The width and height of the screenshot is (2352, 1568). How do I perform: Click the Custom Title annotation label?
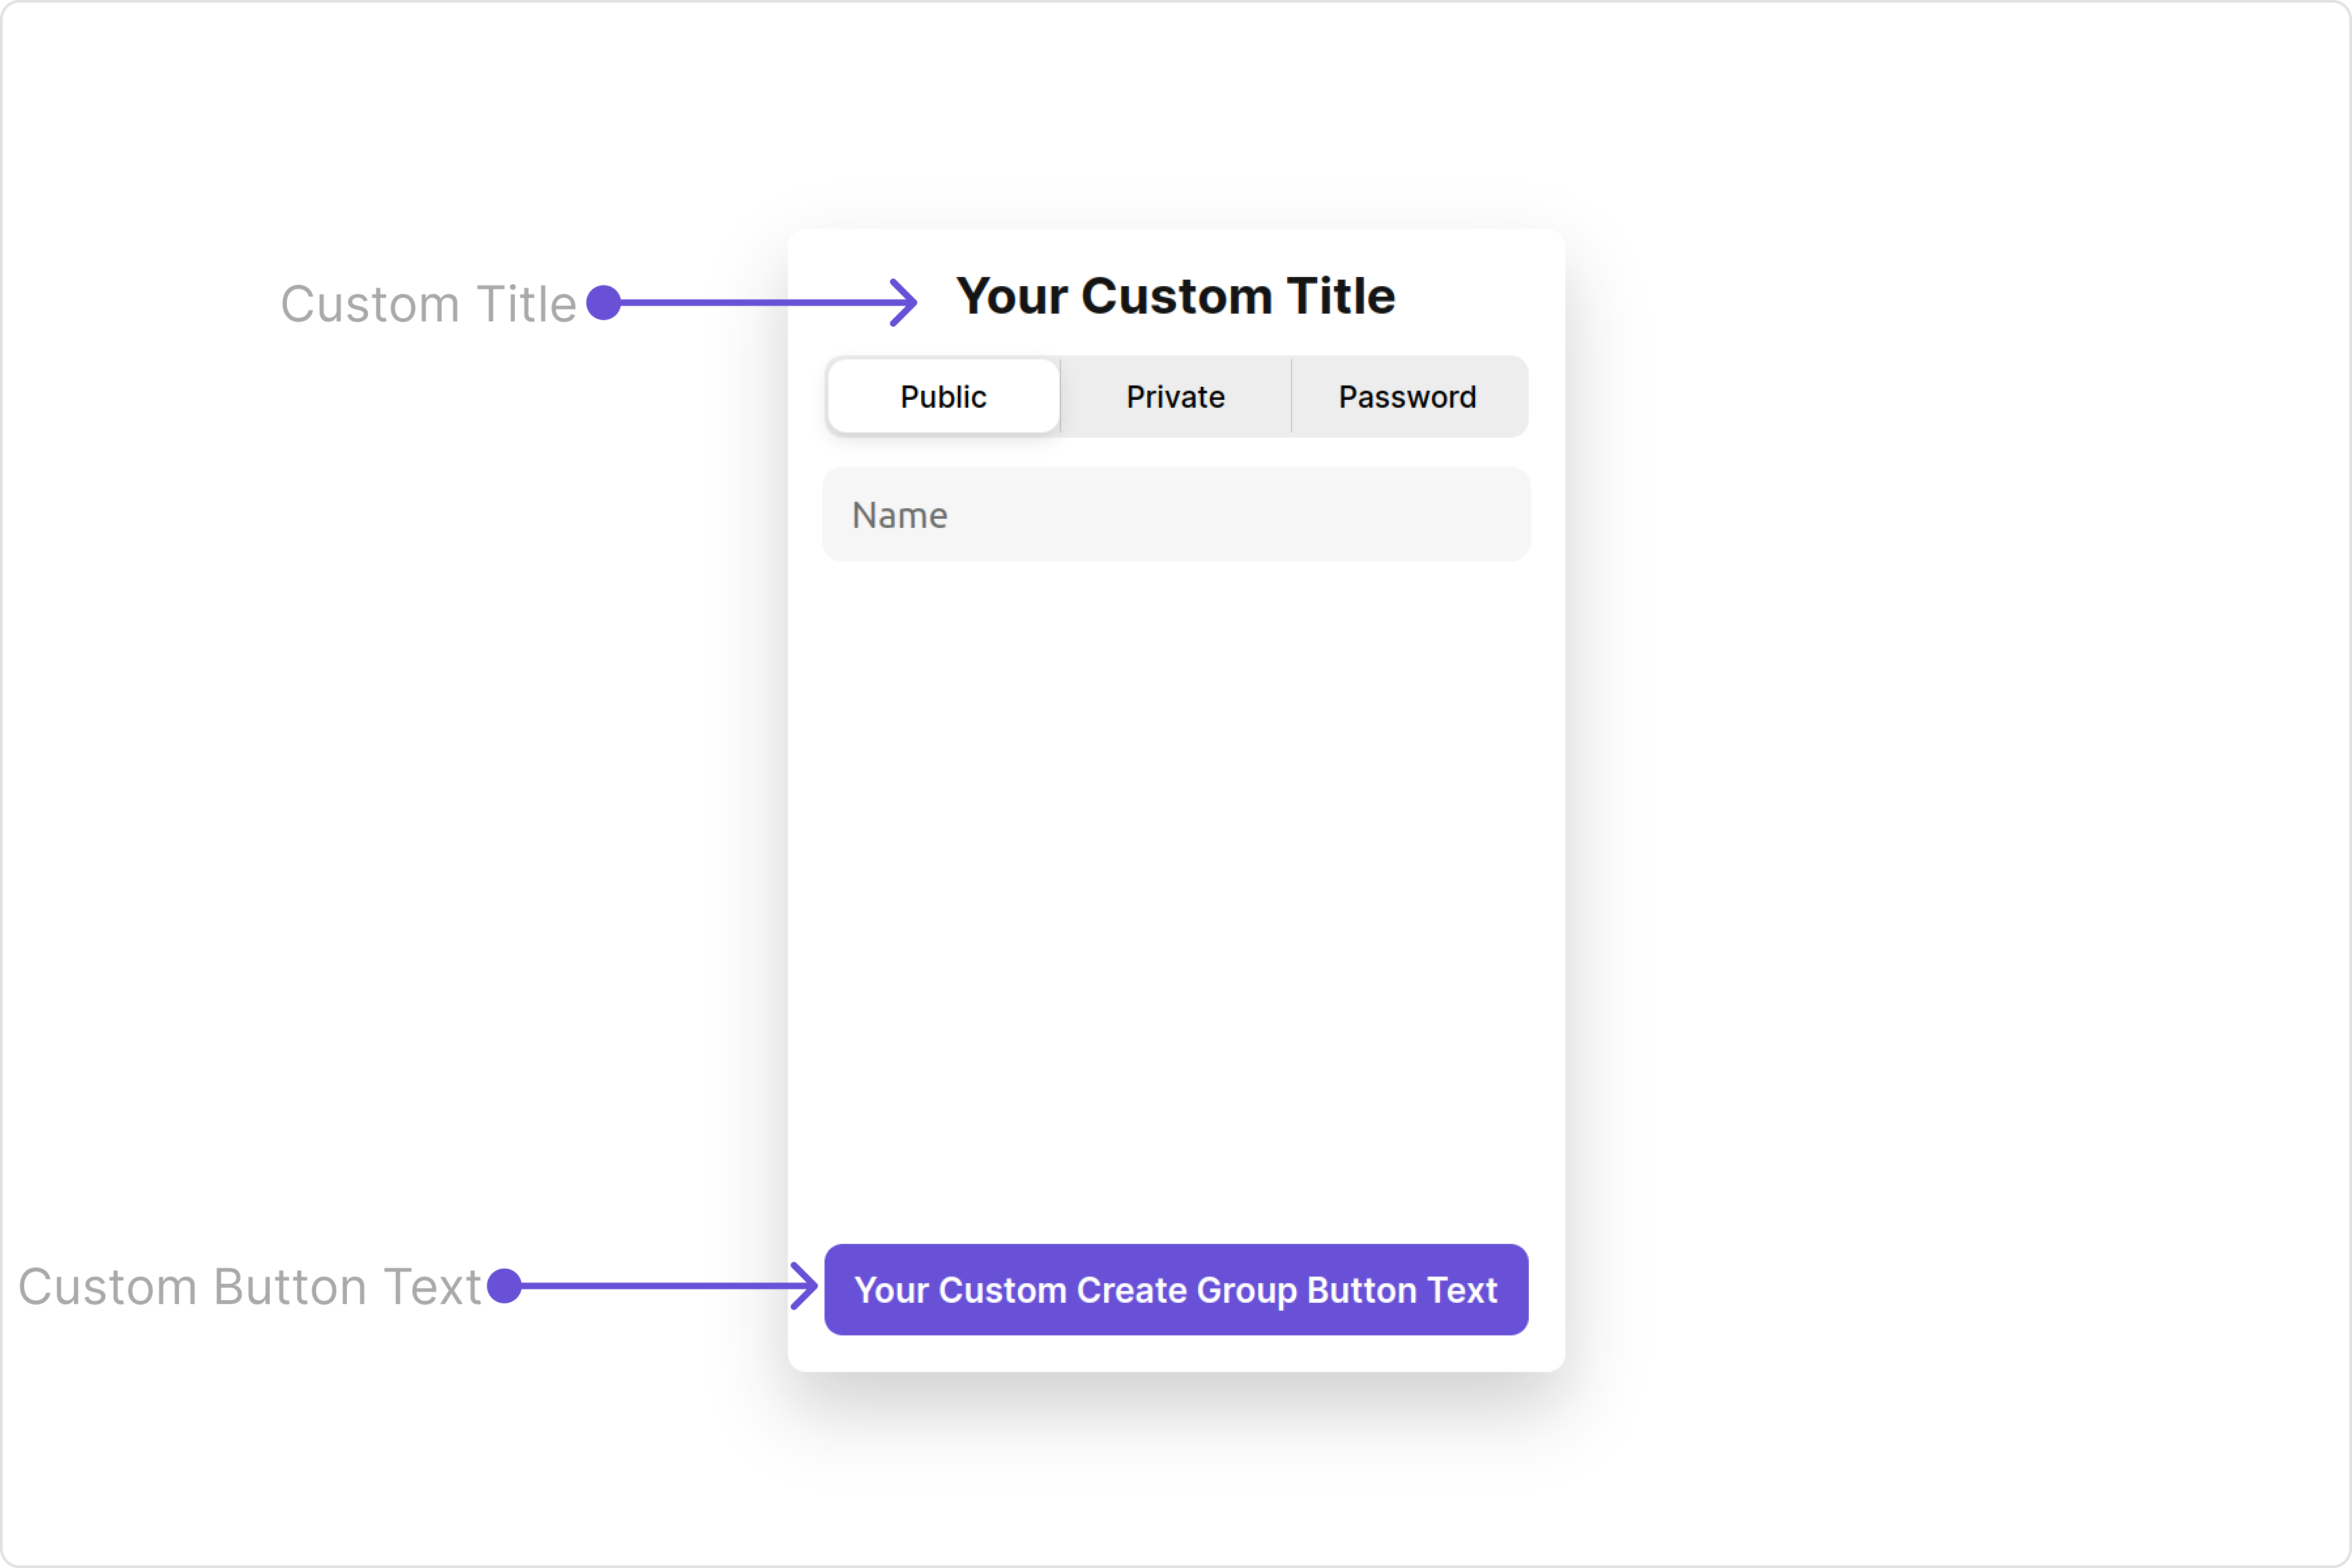coord(428,304)
